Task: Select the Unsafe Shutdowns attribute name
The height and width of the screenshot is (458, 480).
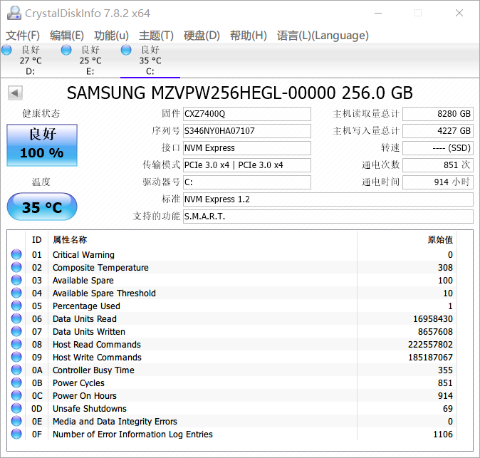Action: [x=90, y=409]
